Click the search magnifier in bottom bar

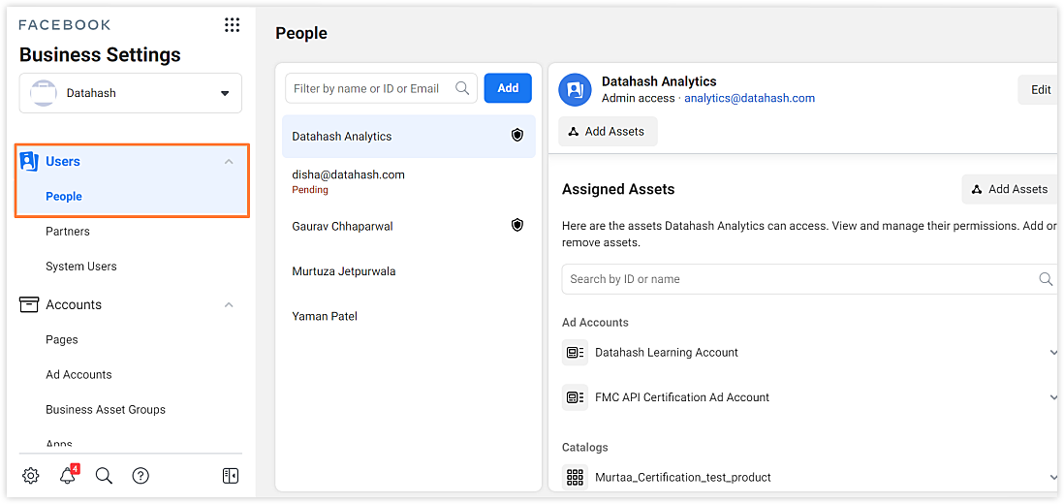click(x=104, y=476)
